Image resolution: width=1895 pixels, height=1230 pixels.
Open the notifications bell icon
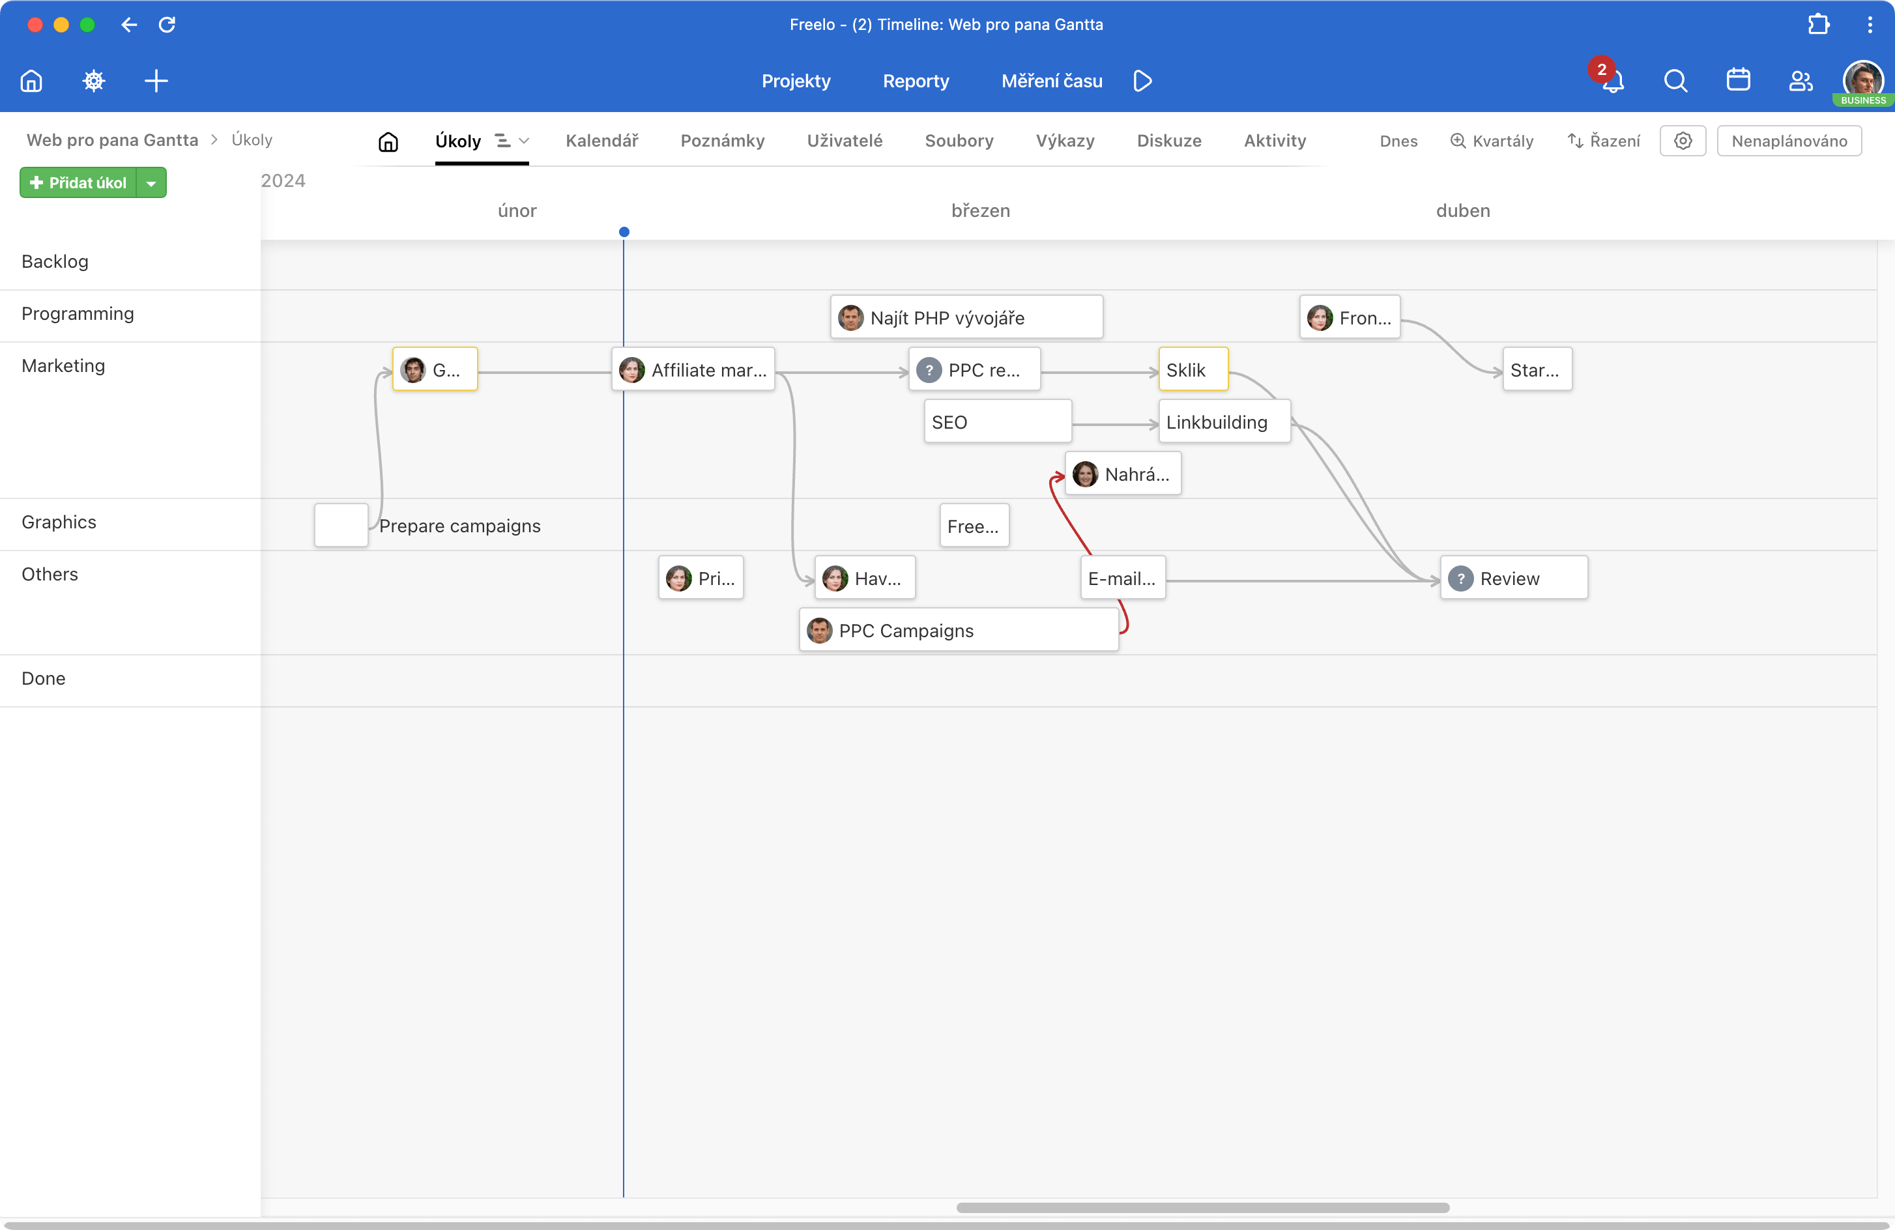point(1612,80)
